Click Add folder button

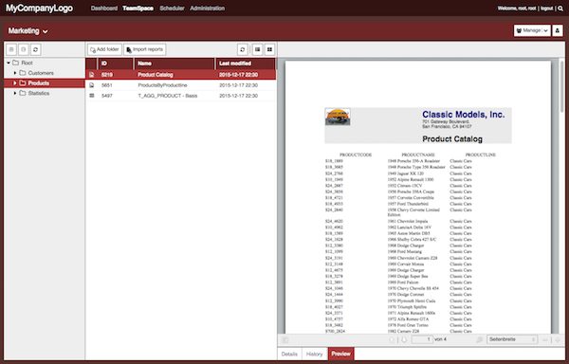pos(104,49)
